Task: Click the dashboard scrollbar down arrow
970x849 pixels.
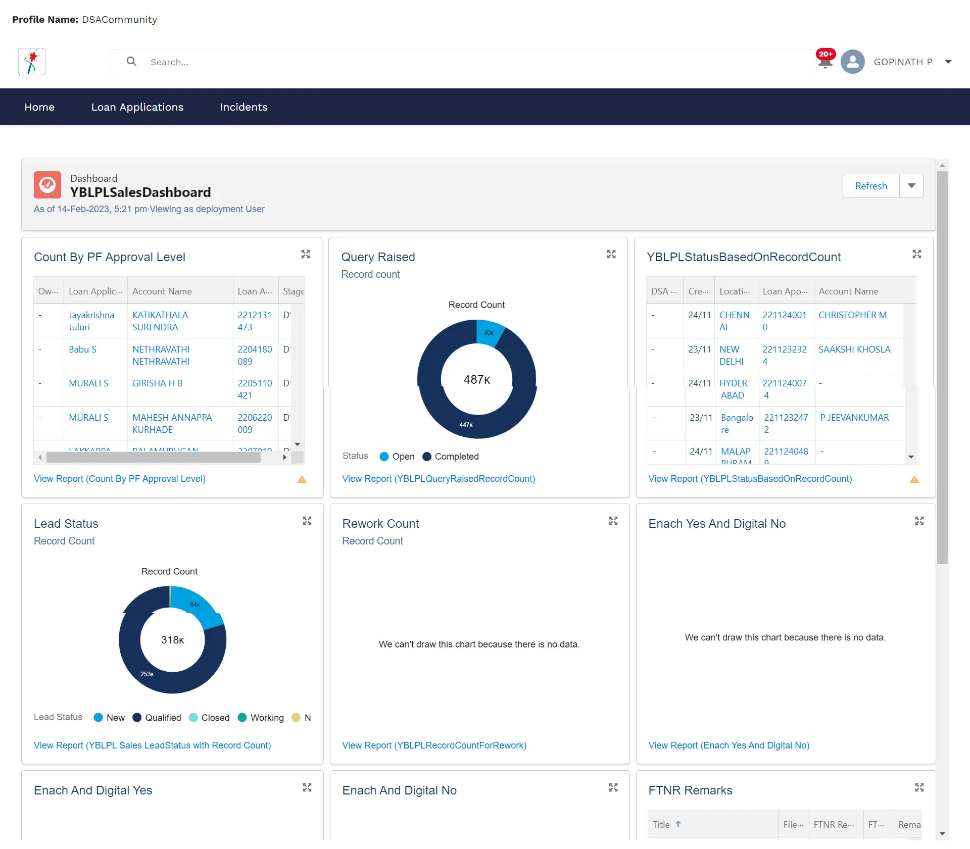Action: [x=942, y=834]
